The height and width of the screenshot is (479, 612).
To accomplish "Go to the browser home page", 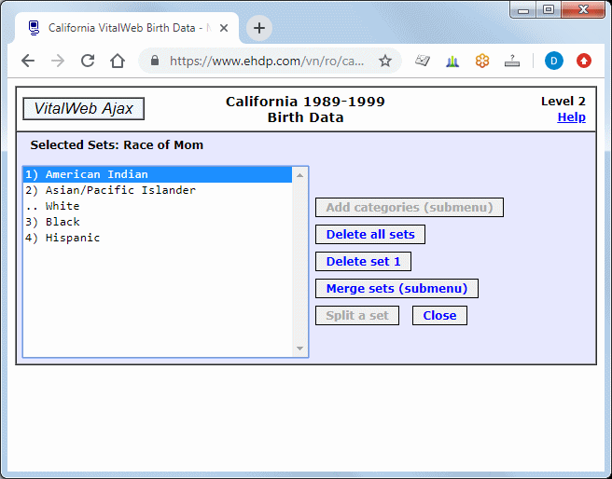I will (x=118, y=61).
